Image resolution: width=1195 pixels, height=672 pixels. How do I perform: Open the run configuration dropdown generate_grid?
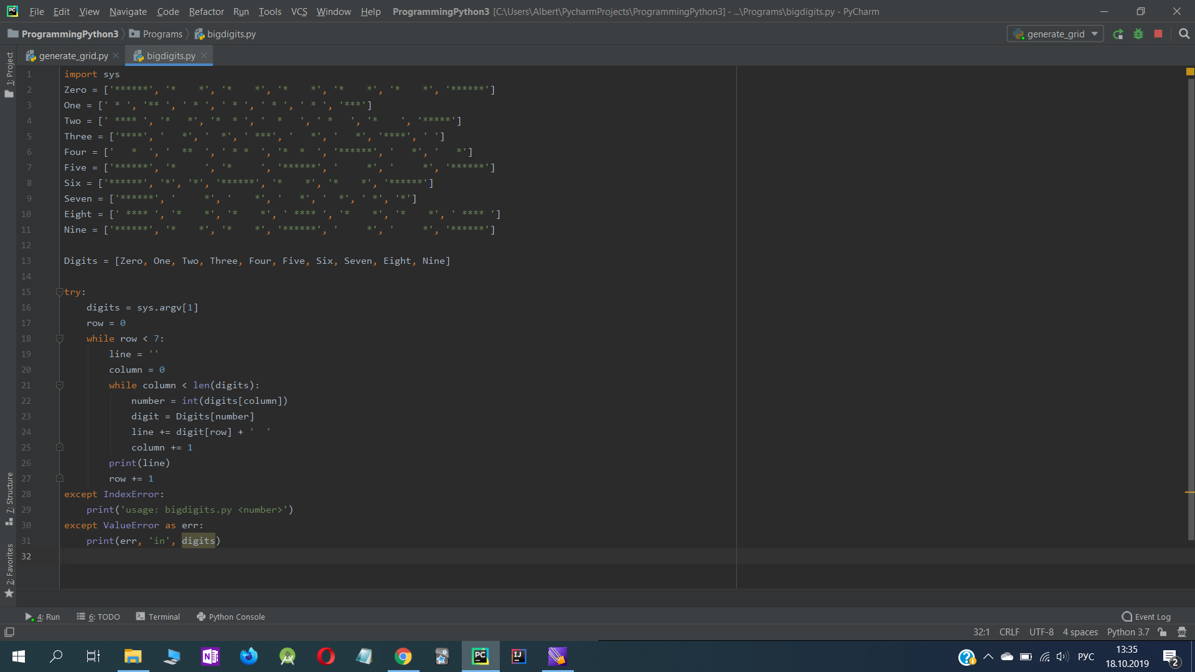coord(1056,34)
